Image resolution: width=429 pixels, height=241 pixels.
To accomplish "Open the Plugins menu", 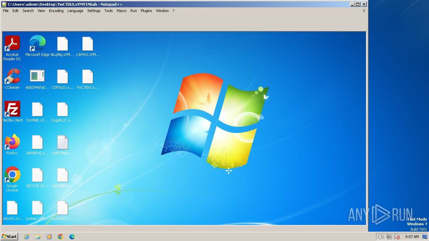I will click(x=146, y=11).
